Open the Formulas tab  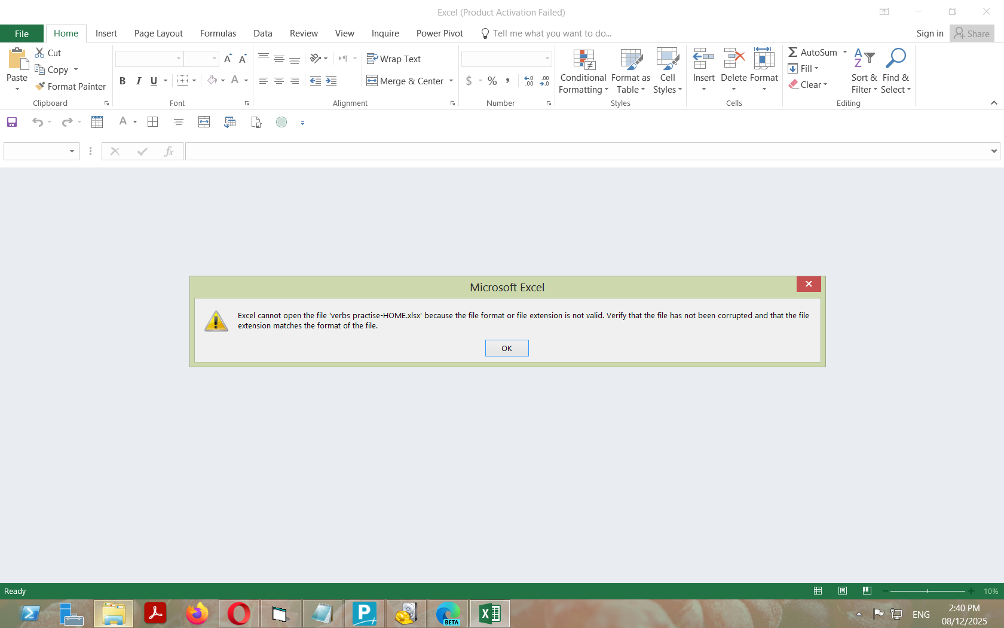pos(218,33)
